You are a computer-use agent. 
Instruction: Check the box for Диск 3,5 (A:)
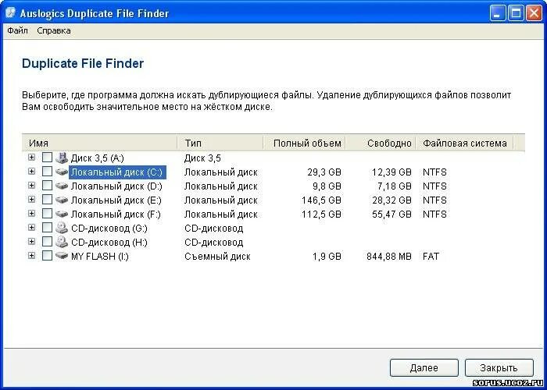(47, 158)
